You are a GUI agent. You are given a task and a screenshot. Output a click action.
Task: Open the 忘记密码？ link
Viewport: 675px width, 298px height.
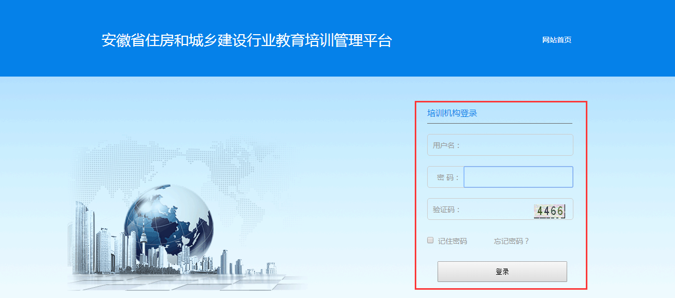(512, 241)
